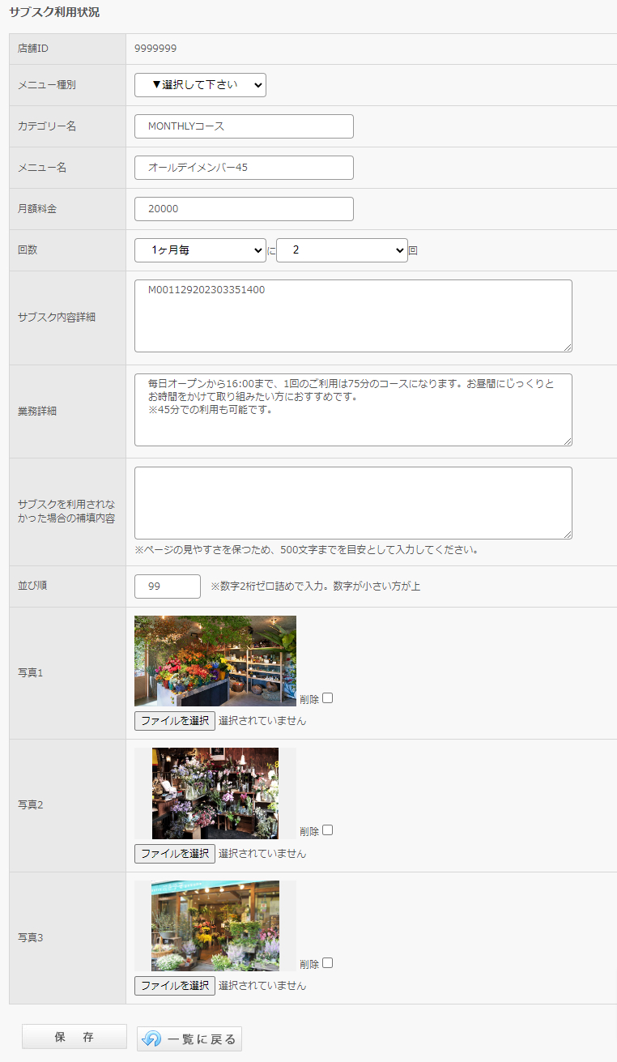617x1062 pixels.
Task: Focus the カテゴリー名 text field
Action: pos(244,126)
